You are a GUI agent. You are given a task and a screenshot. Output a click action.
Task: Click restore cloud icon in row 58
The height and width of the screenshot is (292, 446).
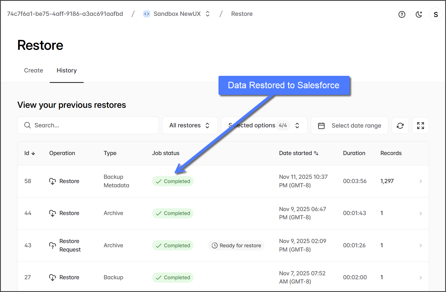pos(53,181)
